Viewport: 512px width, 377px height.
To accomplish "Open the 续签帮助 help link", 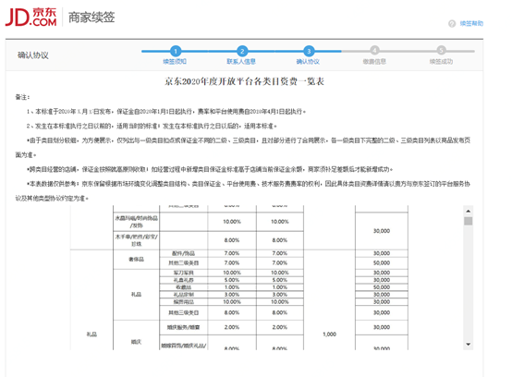I will [471, 23].
